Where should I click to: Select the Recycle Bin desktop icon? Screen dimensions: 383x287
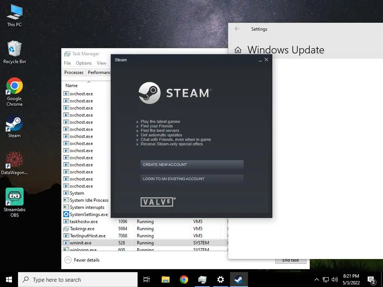click(15, 52)
